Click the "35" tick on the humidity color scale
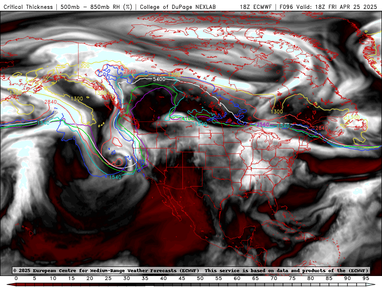Viewport: 382px width, 287px height. [x=145, y=278]
